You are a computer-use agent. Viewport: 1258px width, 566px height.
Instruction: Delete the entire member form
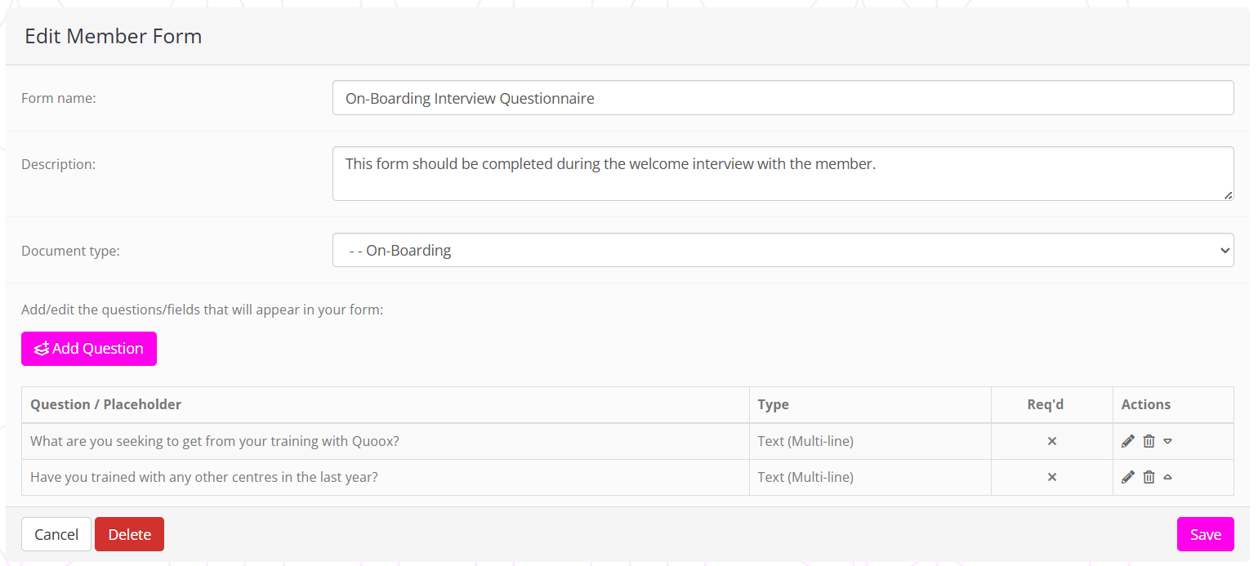129,534
